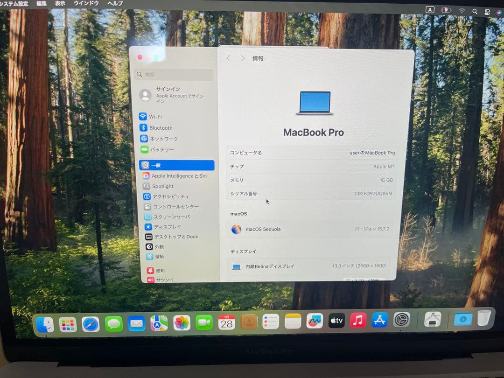Open System Information icon in the Dock
This screenshot has width=504, height=378.
point(432,319)
